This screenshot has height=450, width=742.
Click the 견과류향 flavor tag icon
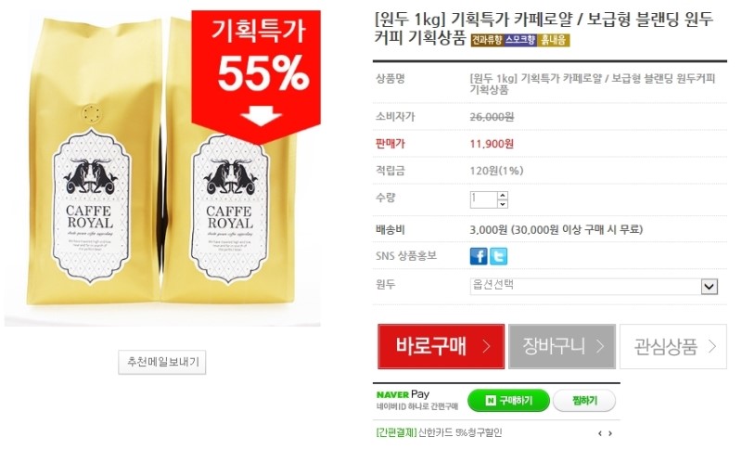[486, 40]
